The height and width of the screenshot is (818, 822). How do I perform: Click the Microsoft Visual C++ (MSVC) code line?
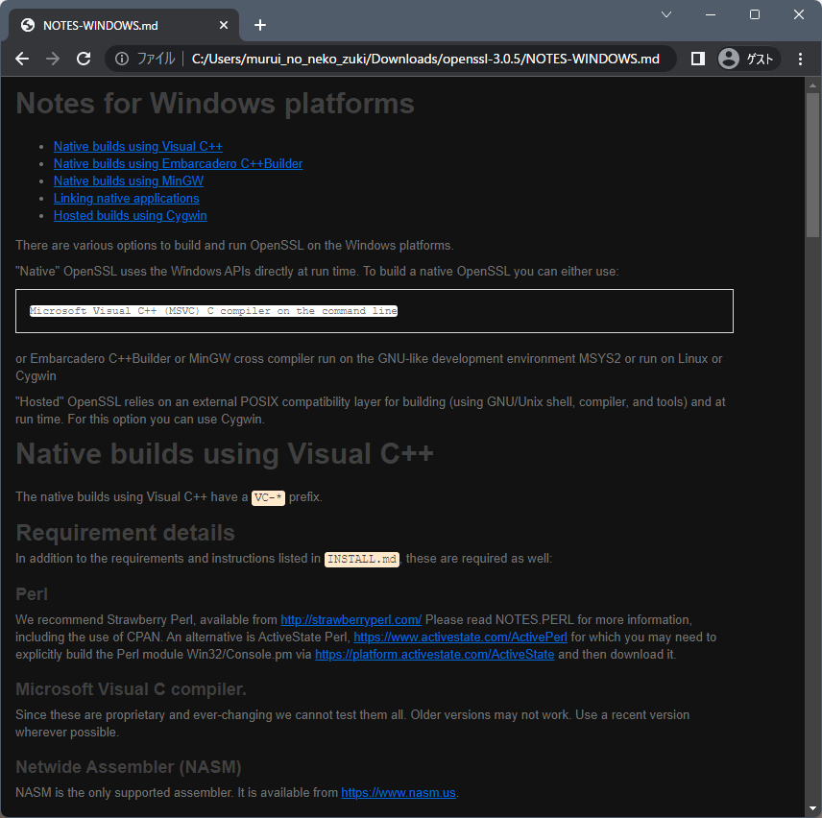click(x=213, y=311)
